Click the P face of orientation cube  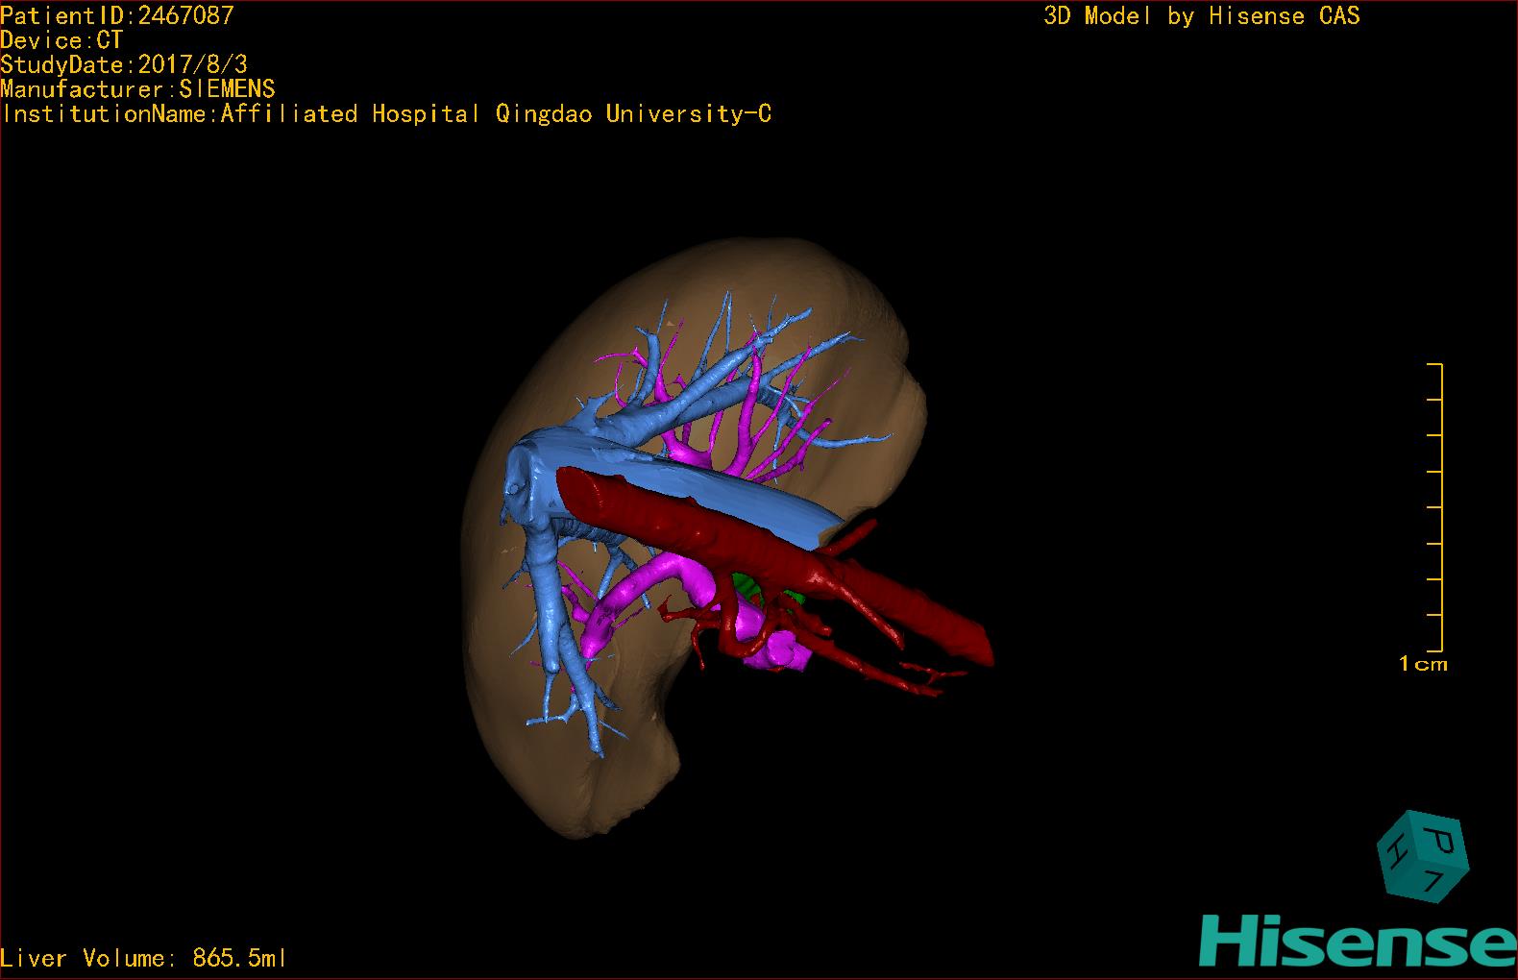[1442, 842]
